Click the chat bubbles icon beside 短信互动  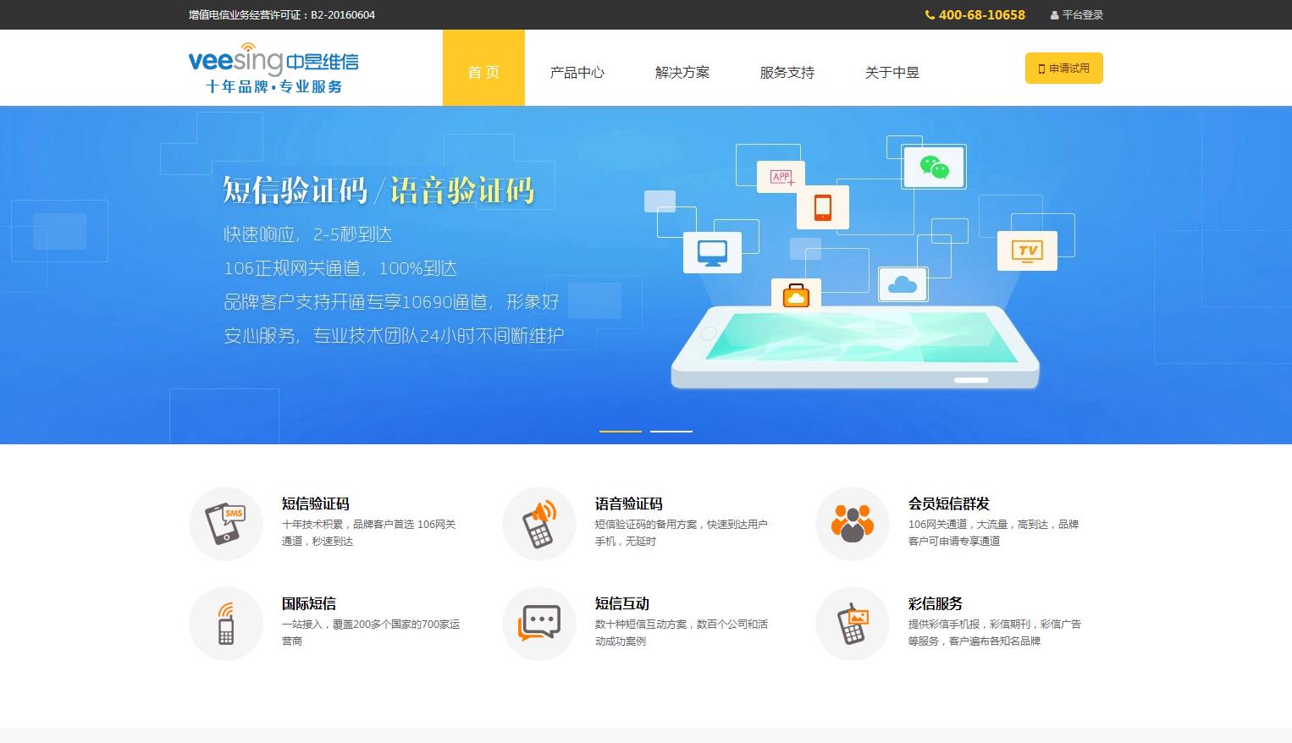538,623
